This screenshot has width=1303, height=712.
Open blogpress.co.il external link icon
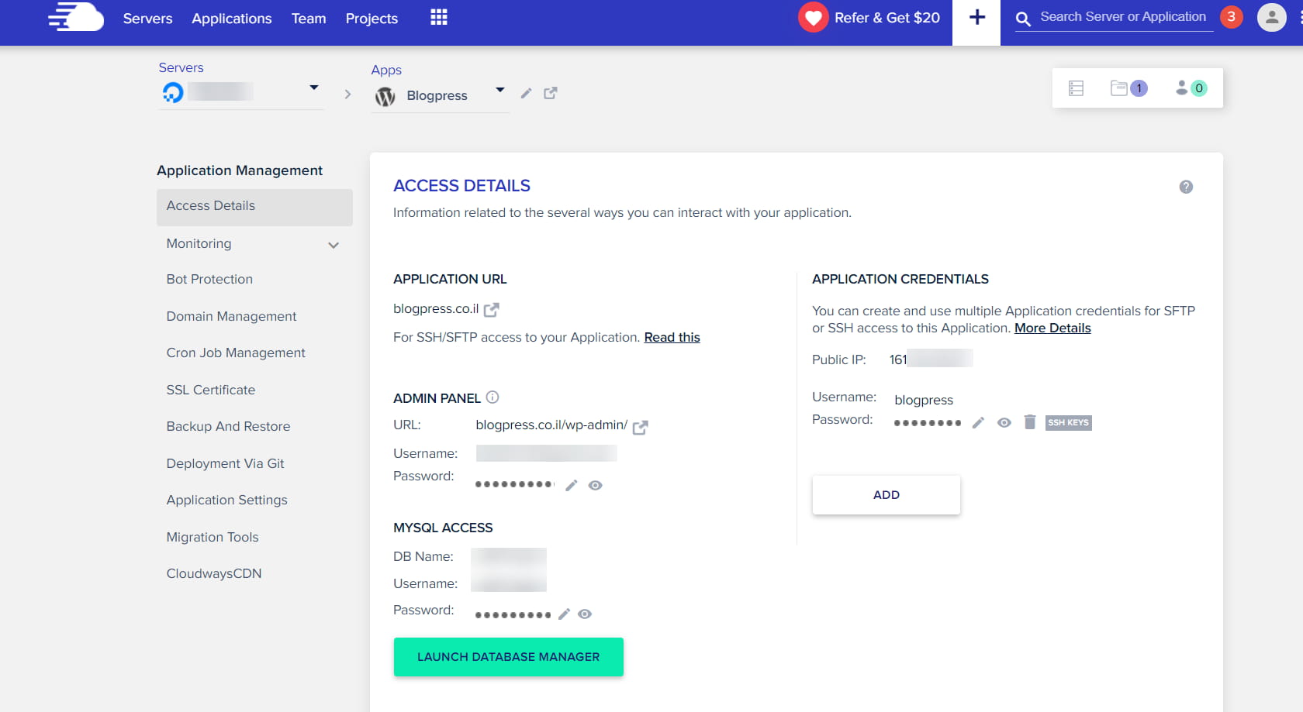(491, 310)
